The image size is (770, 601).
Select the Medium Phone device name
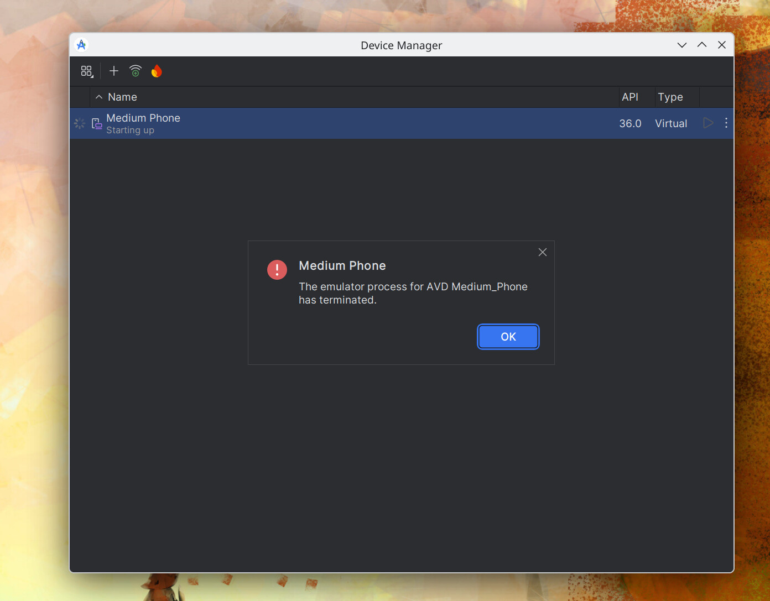pos(143,118)
